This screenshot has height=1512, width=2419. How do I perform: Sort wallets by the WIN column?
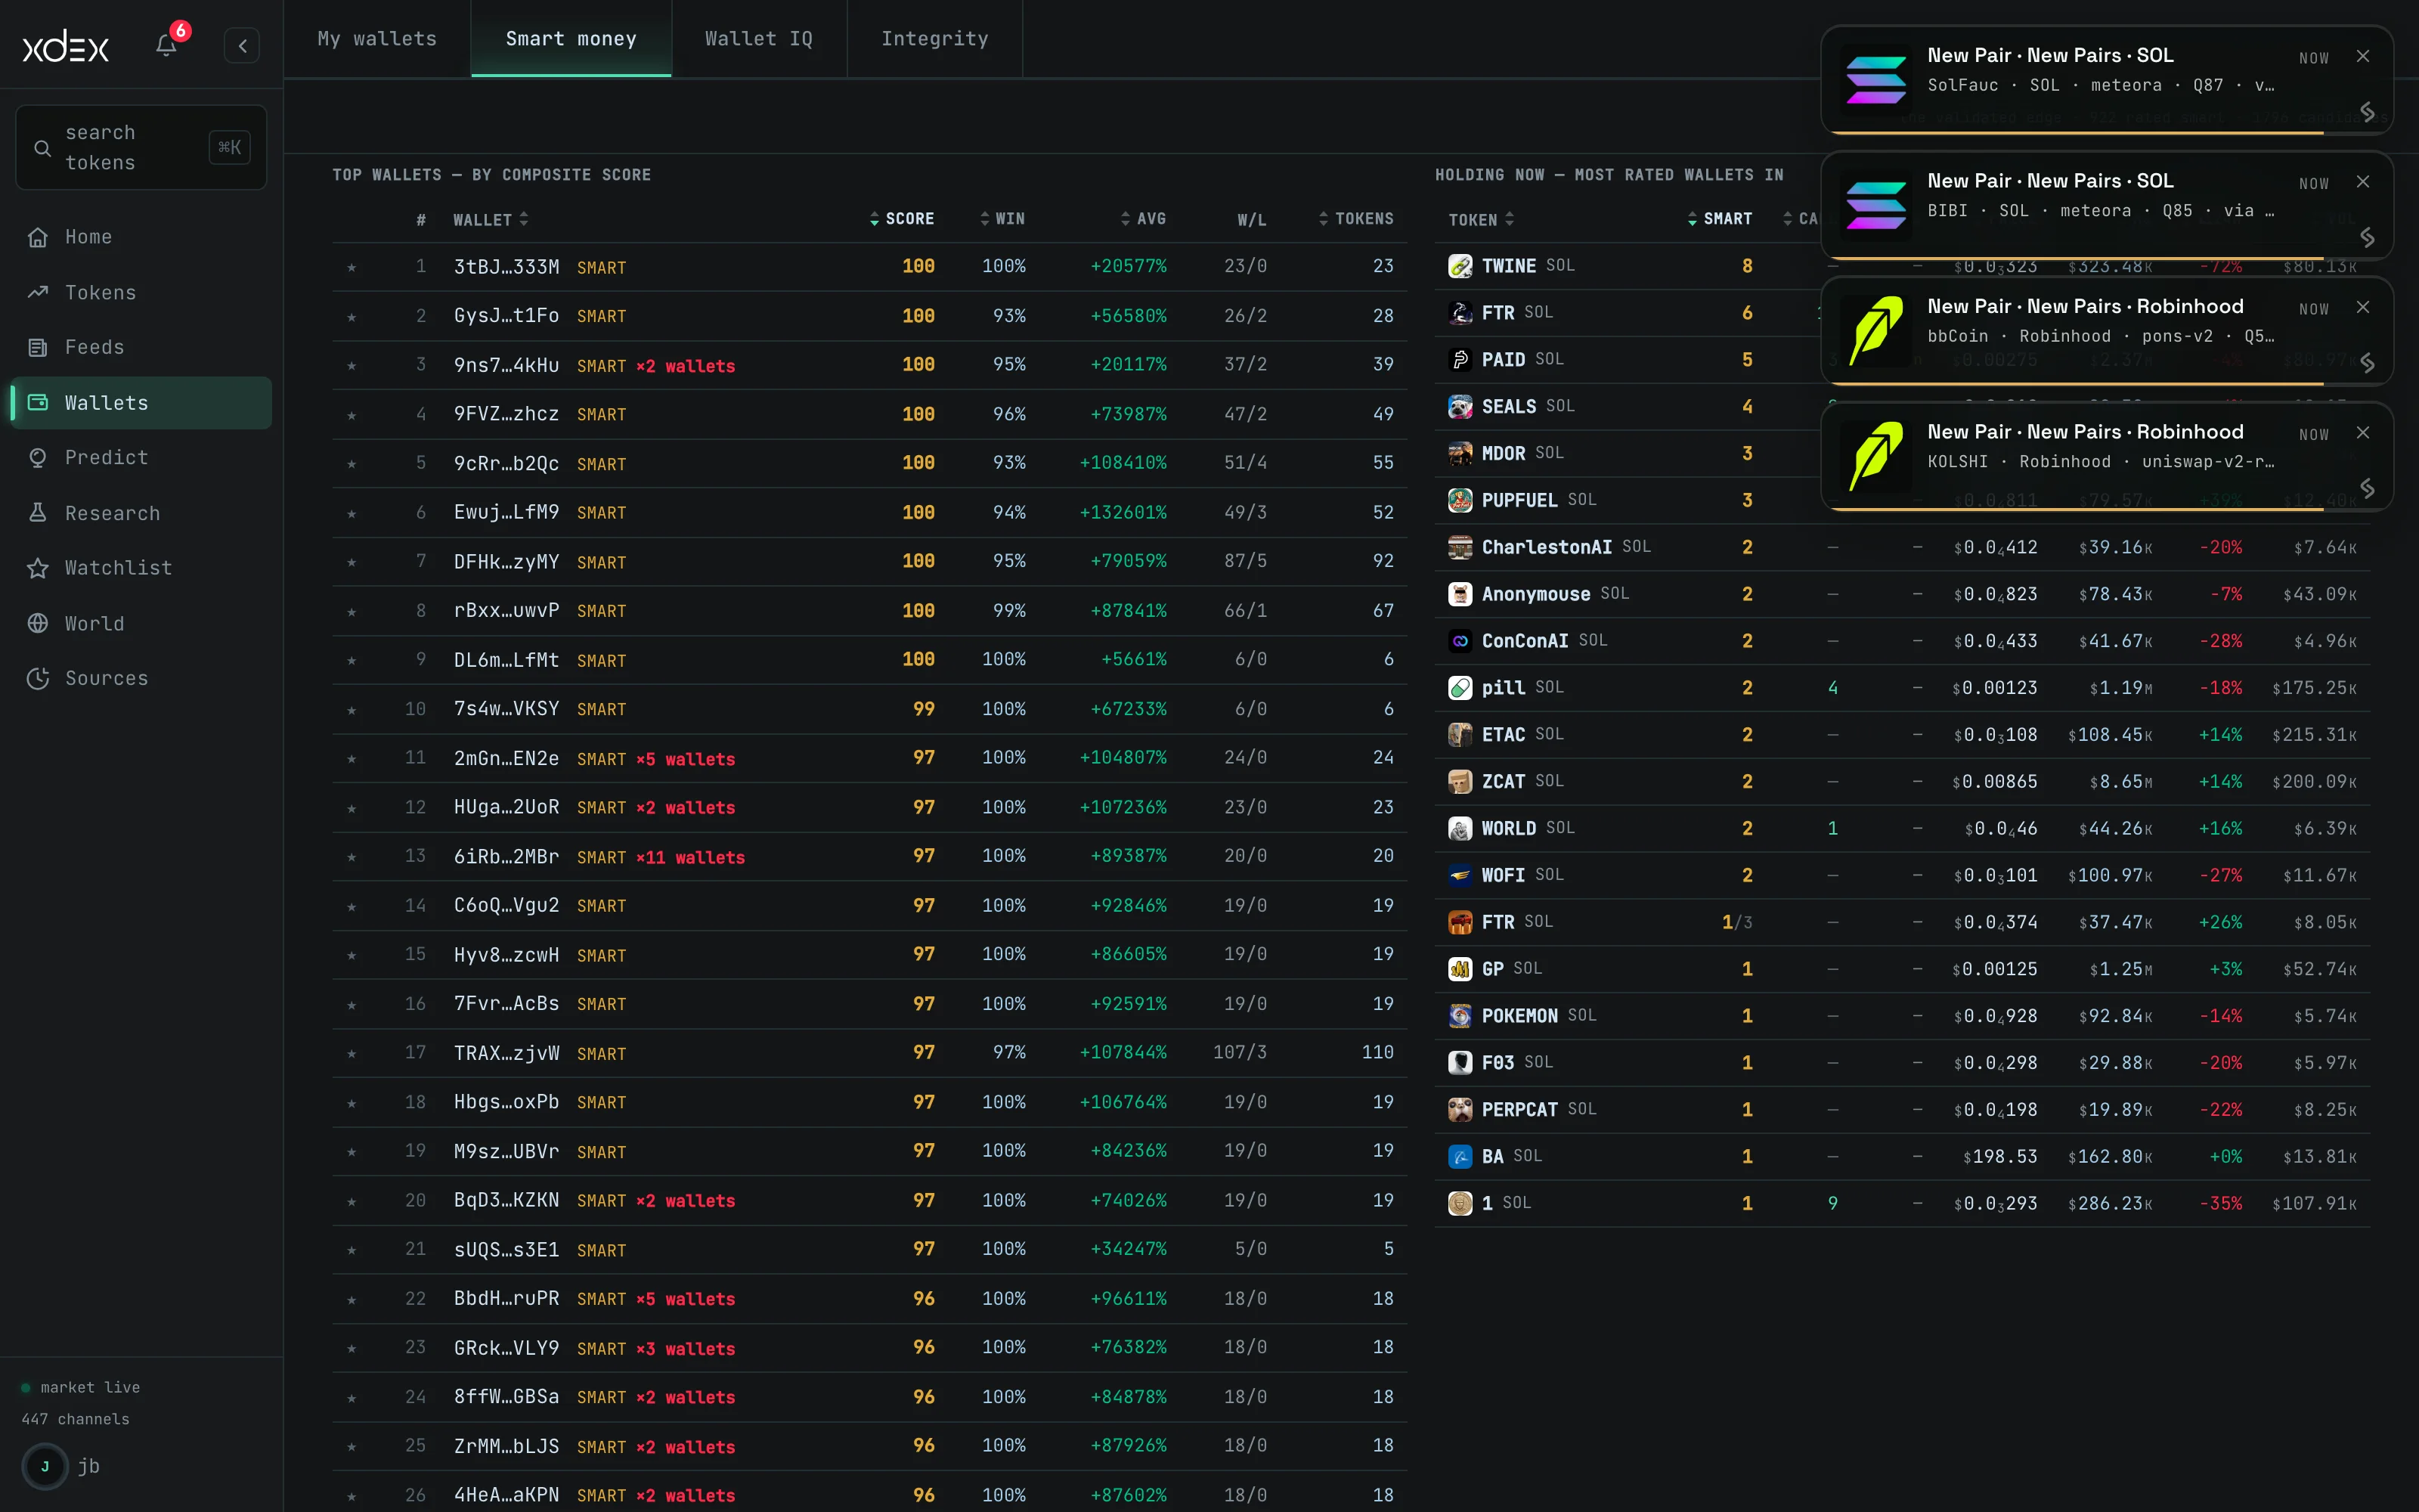(x=1002, y=219)
